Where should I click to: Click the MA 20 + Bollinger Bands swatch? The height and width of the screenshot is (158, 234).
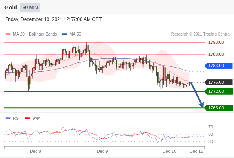[x=8, y=34]
